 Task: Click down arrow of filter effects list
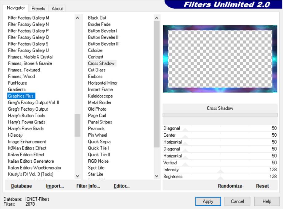tap(157, 176)
